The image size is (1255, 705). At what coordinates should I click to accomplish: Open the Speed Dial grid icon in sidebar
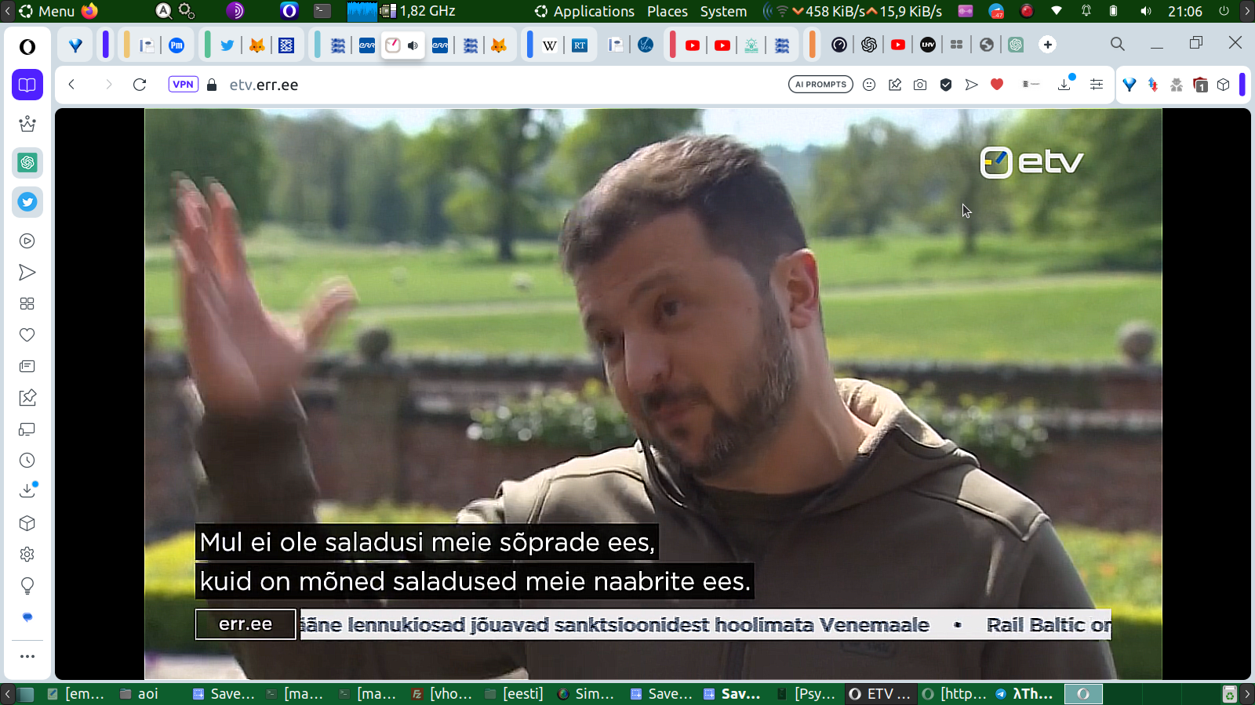coord(27,304)
